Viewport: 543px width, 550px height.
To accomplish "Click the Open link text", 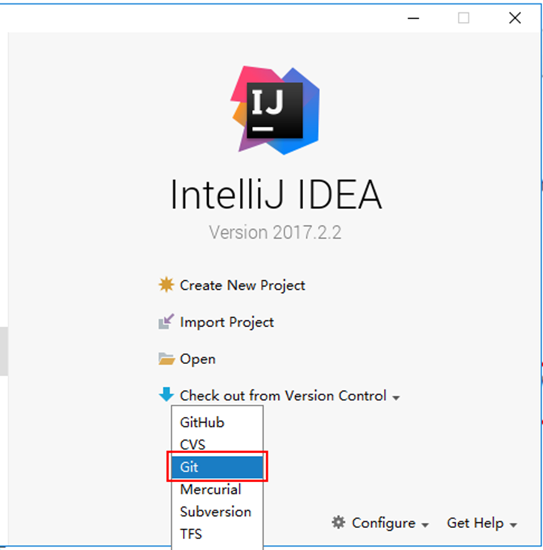I will coord(197,359).
